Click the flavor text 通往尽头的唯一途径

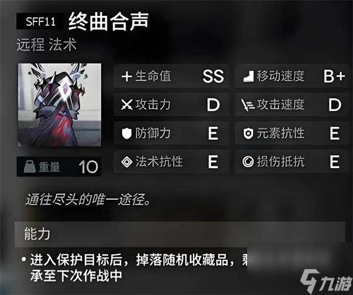[88, 199]
